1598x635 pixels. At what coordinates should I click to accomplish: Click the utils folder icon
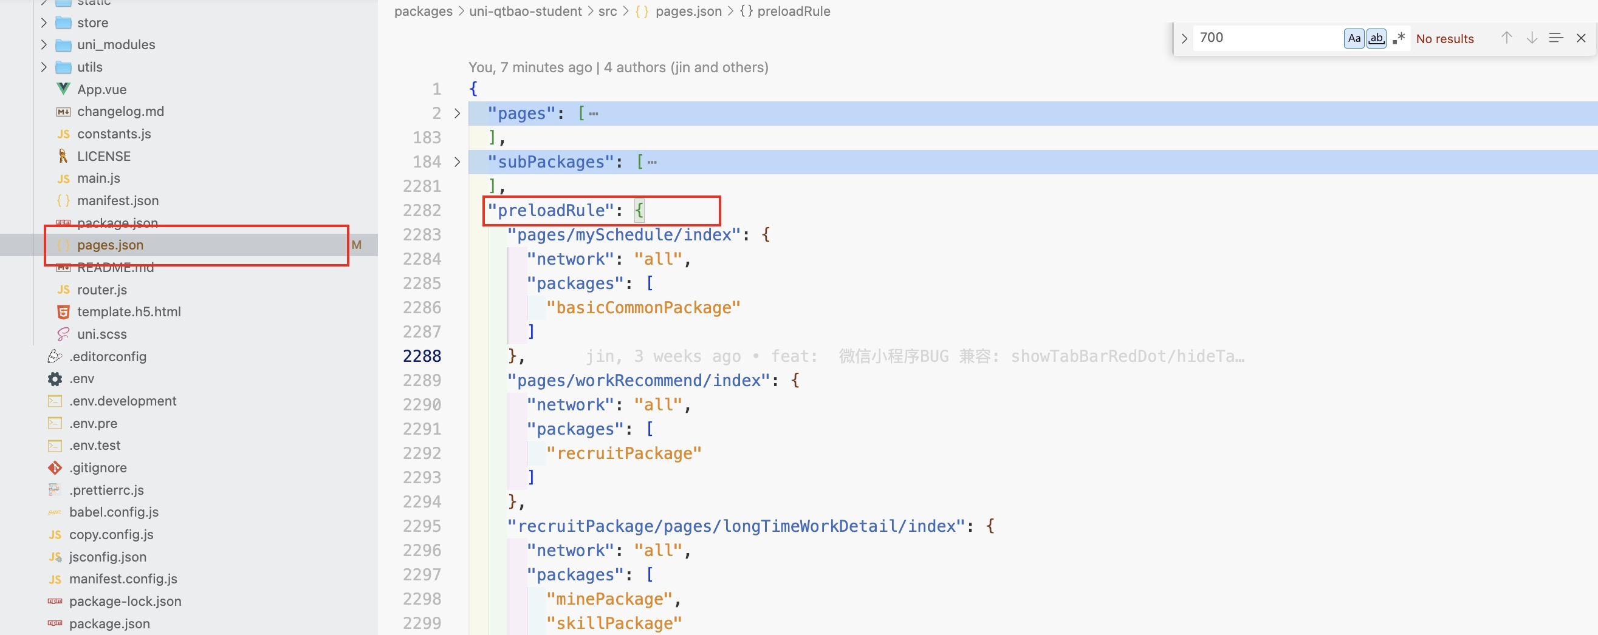point(63,67)
